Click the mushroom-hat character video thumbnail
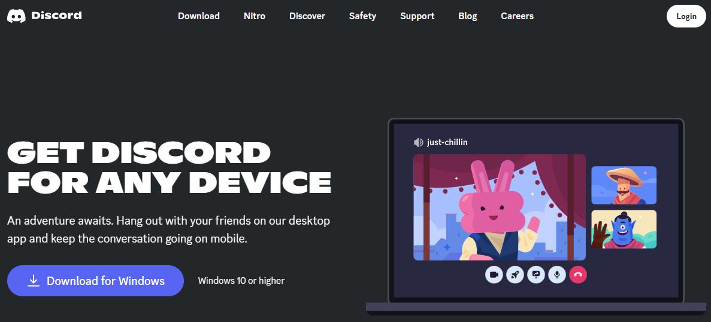711x322 pixels. [624, 185]
